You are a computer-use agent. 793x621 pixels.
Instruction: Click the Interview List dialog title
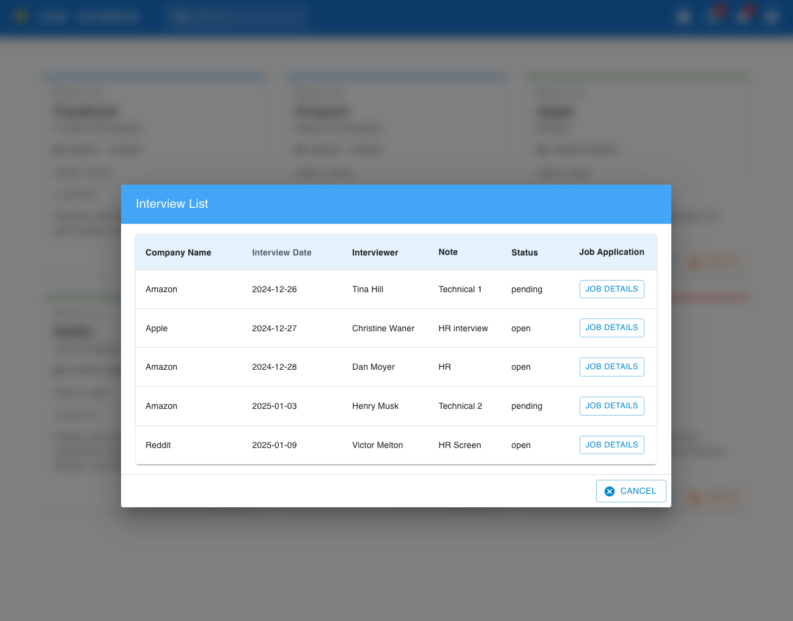coord(172,204)
